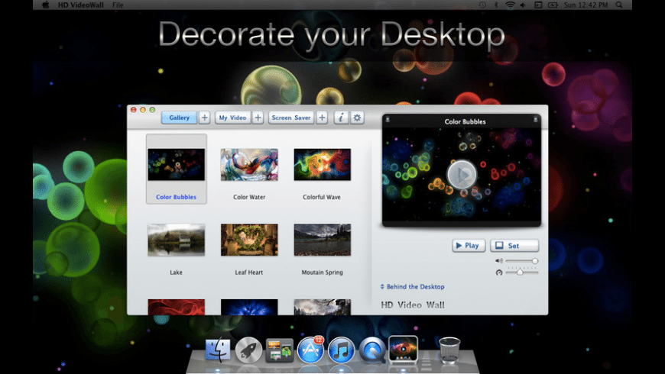Image resolution: width=665 pixels, height=374 pixels.
Task: Click the blue burst thumbnail in bottom row
Action: pyautogui.click(x=249, y=307)
